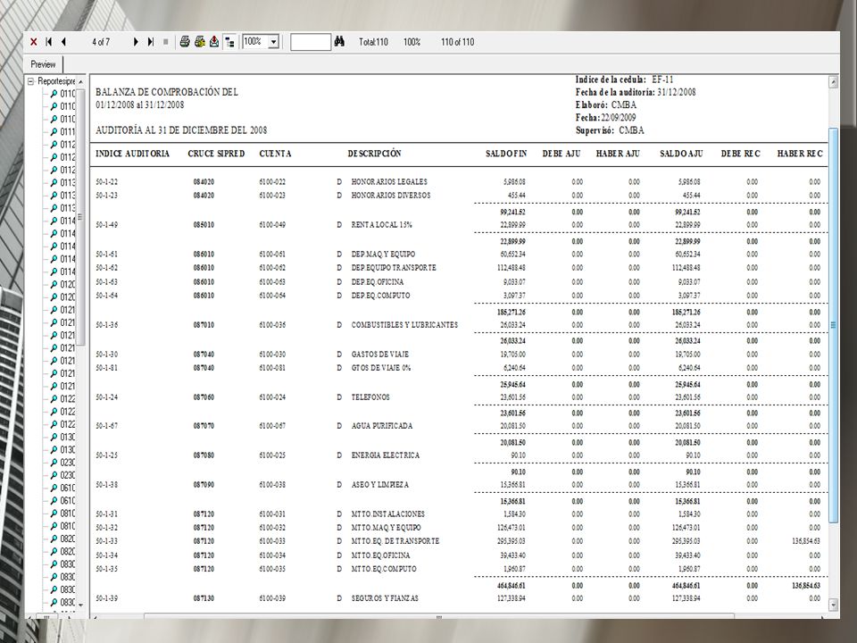Go to the previous report page

pyautogui.click(x=63, y=42)
